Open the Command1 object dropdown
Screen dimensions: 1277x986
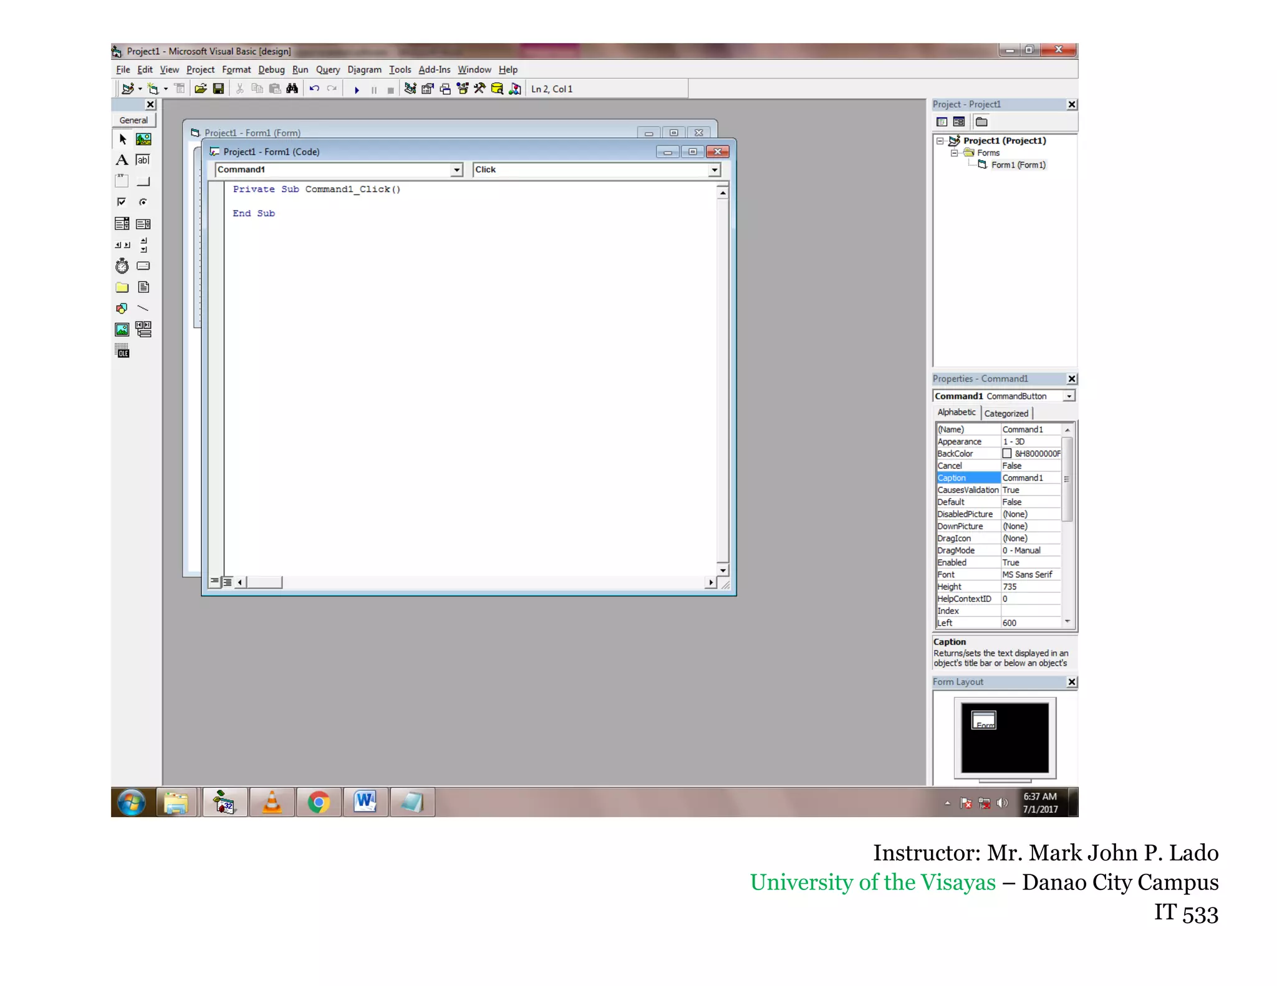(x=456, y=170)
